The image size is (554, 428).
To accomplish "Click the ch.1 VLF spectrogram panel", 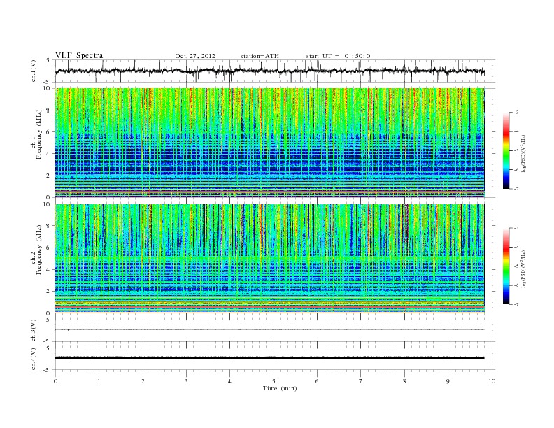I will (269, 143).
